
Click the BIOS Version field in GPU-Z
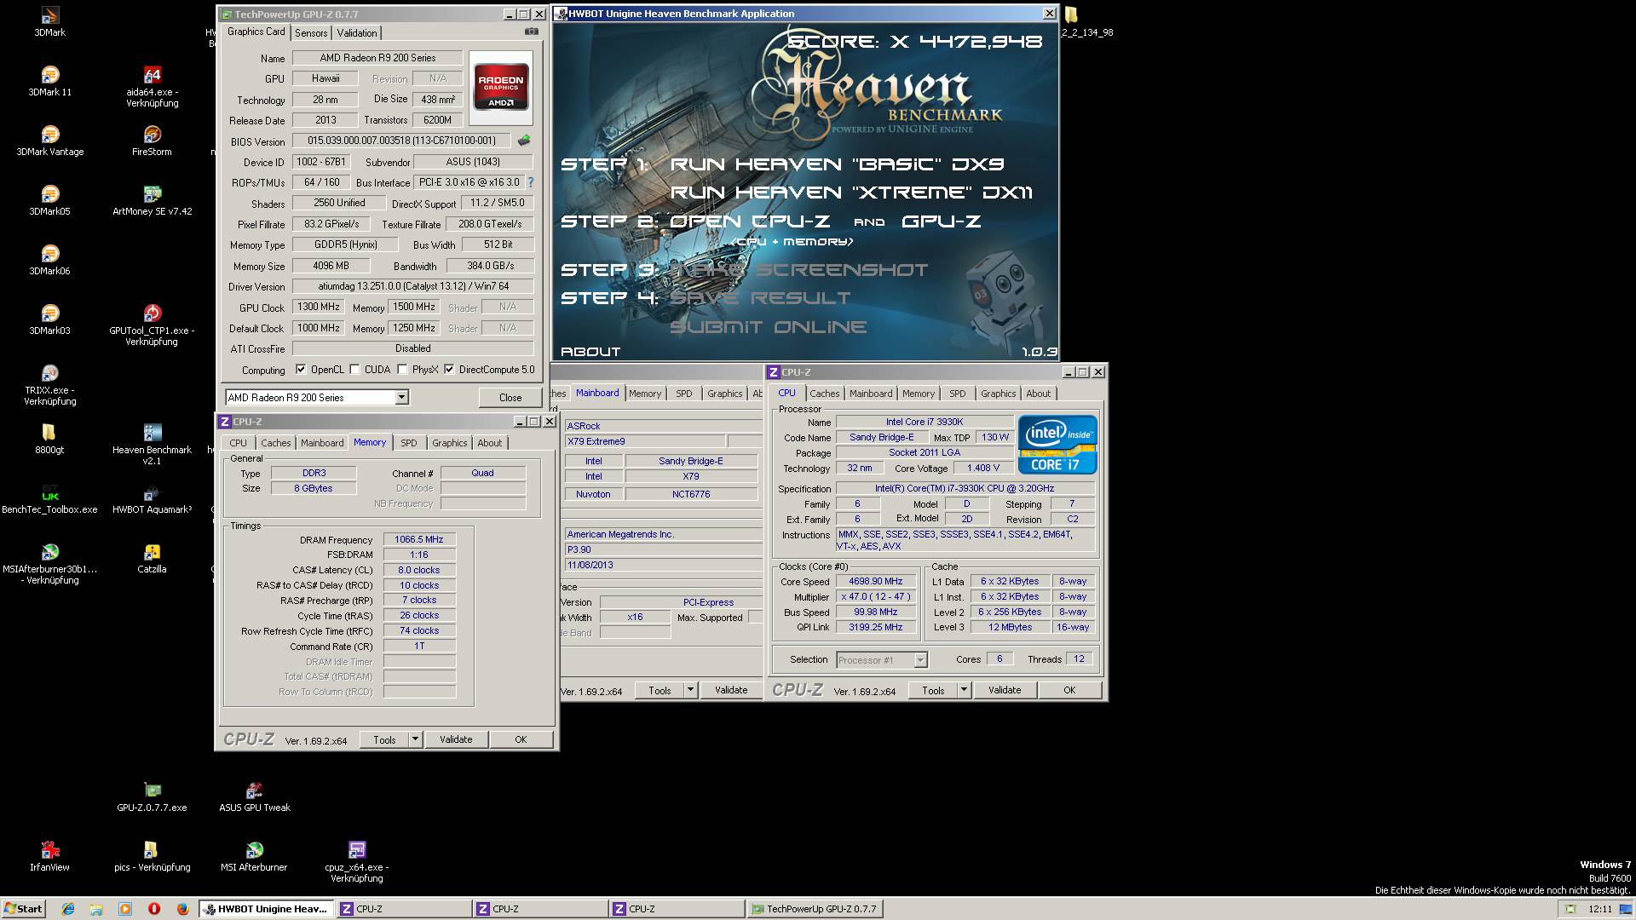[x=402, y=141]
